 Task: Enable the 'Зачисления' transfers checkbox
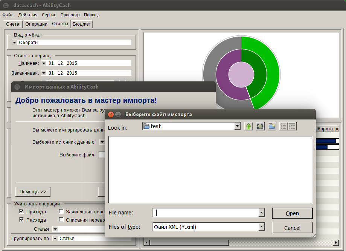(x=61, y=211)
